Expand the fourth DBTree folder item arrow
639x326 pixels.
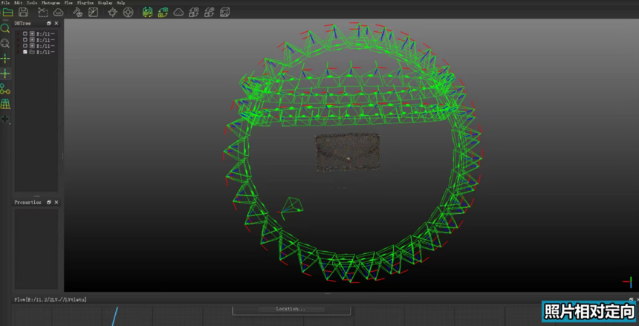point(18,52)
